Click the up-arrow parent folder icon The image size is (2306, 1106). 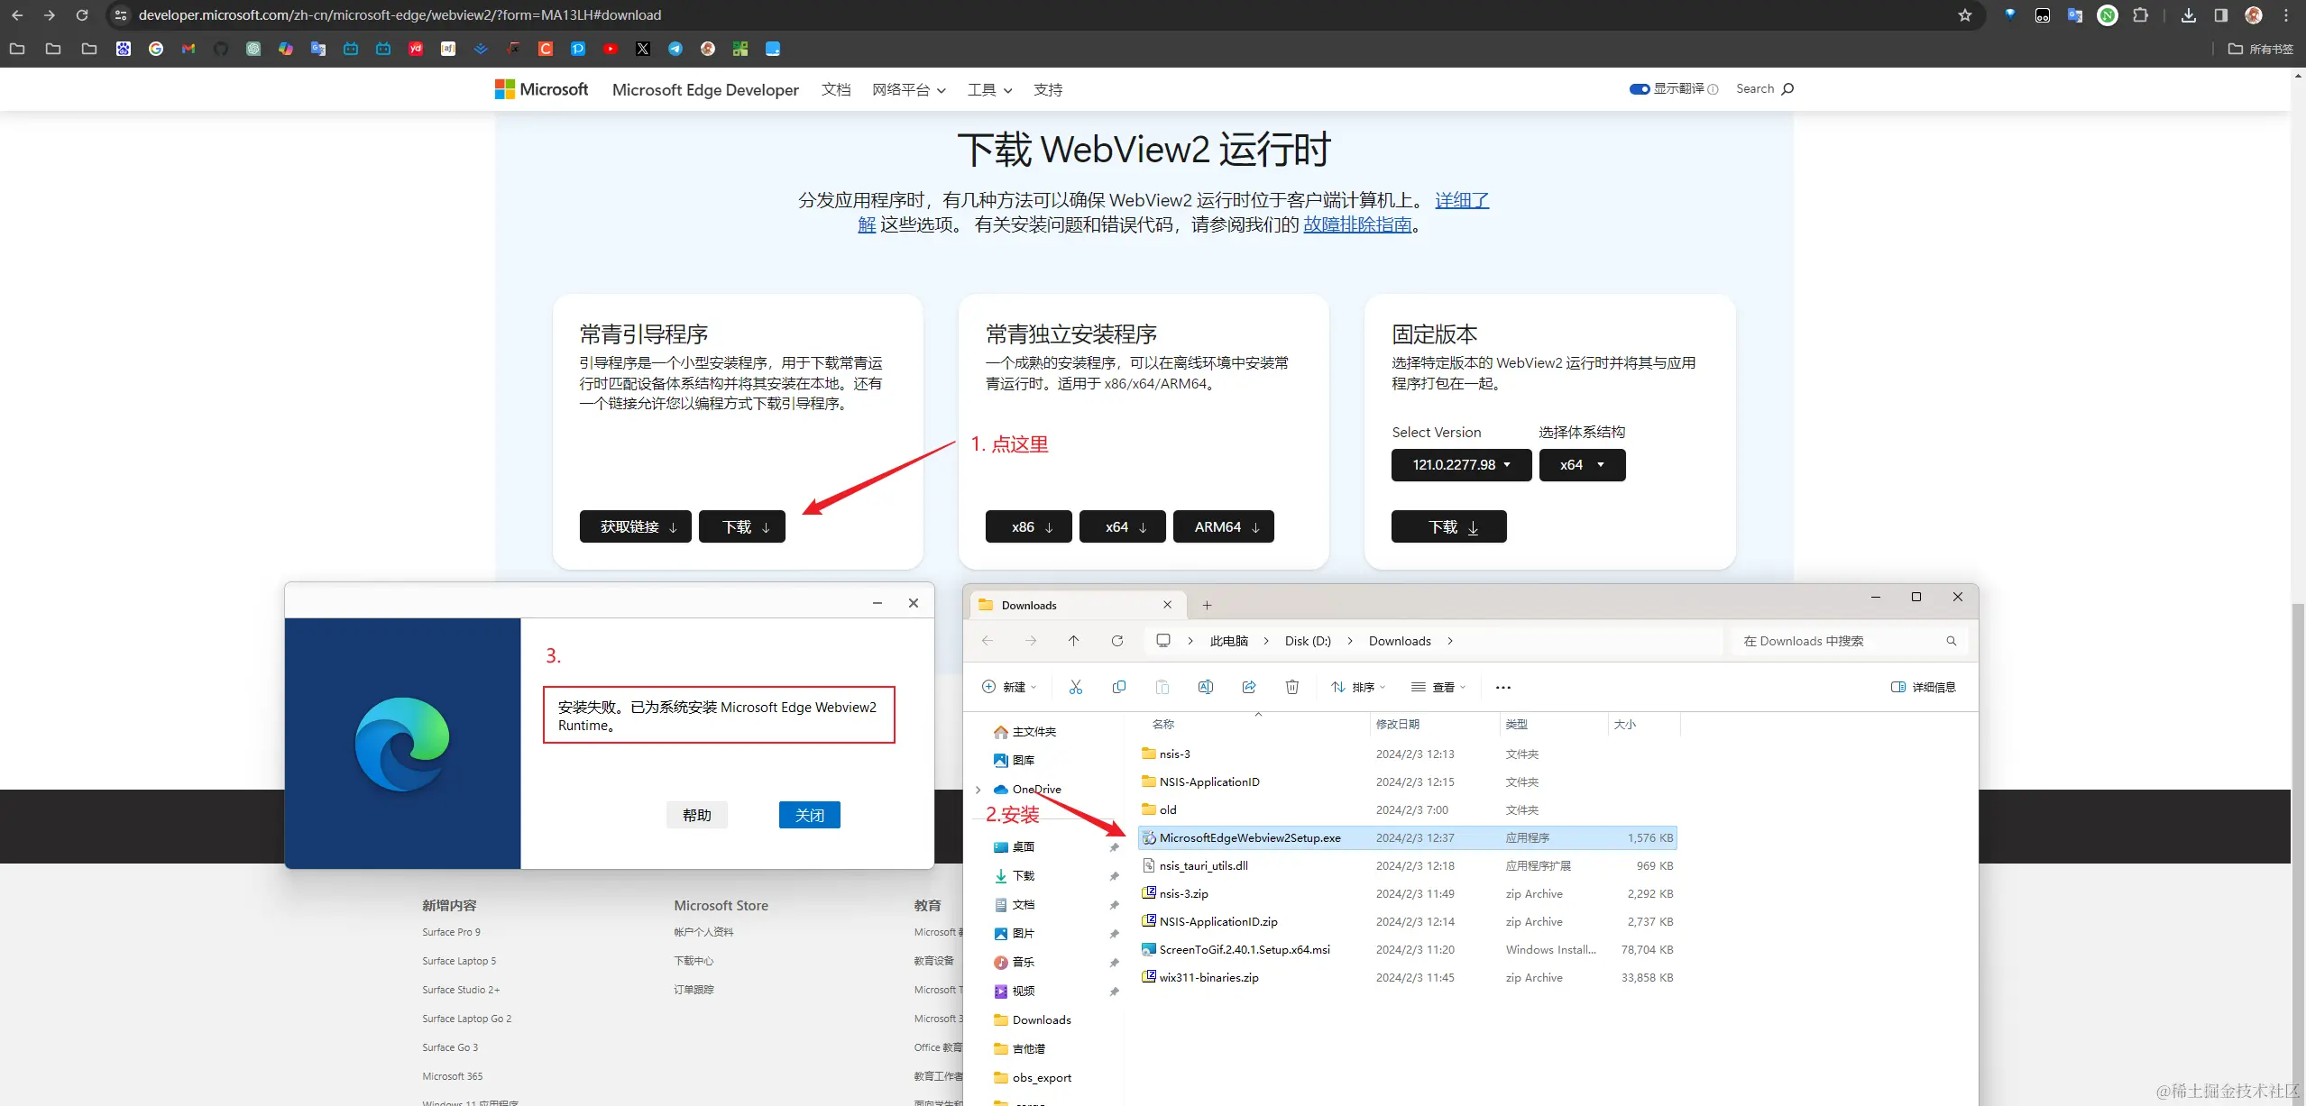1073,641
